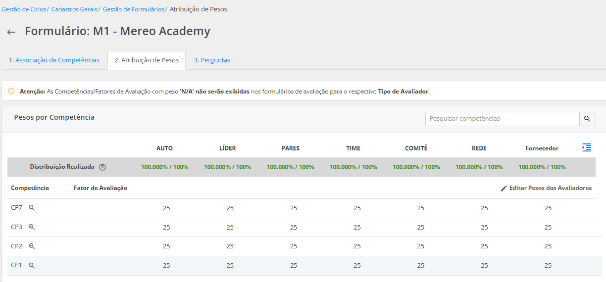Screen dimensions: 606x282
Task: Select the Atribuição de Pesos tab
Action: coord(147,60)
